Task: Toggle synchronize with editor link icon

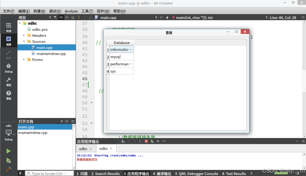Action: pyautogui.click(x=61, y=18)
